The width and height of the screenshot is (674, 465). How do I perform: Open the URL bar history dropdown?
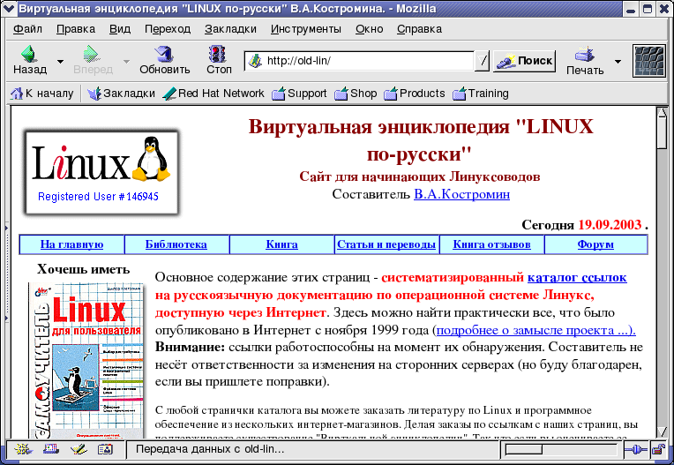click(483, 61)
